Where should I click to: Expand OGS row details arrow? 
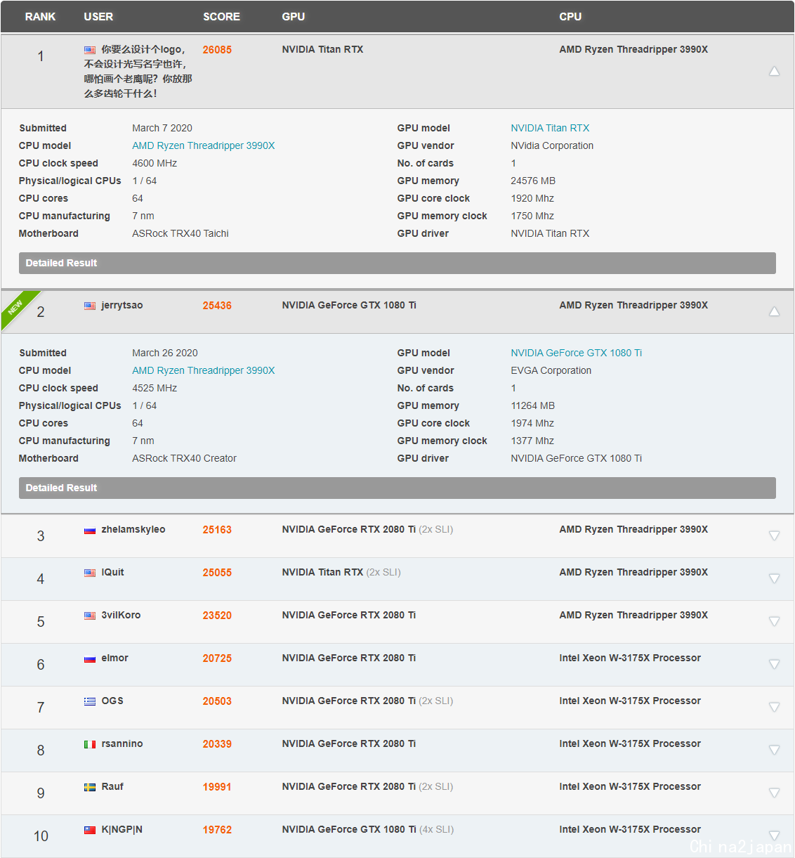pos(774,707)
